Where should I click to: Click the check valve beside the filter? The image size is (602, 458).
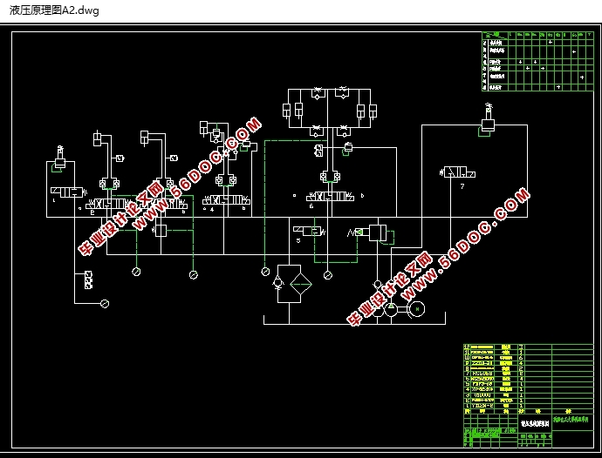277,283
